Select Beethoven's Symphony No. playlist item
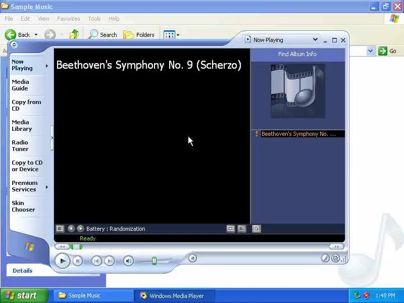The width and height of the screenshot is (404, 303). click(298, 134)
